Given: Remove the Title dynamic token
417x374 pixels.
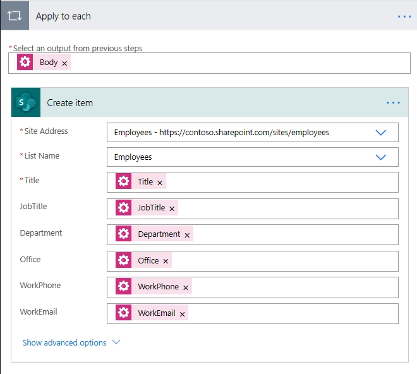Looking at the screenshot, I should (x=160, y=183).
